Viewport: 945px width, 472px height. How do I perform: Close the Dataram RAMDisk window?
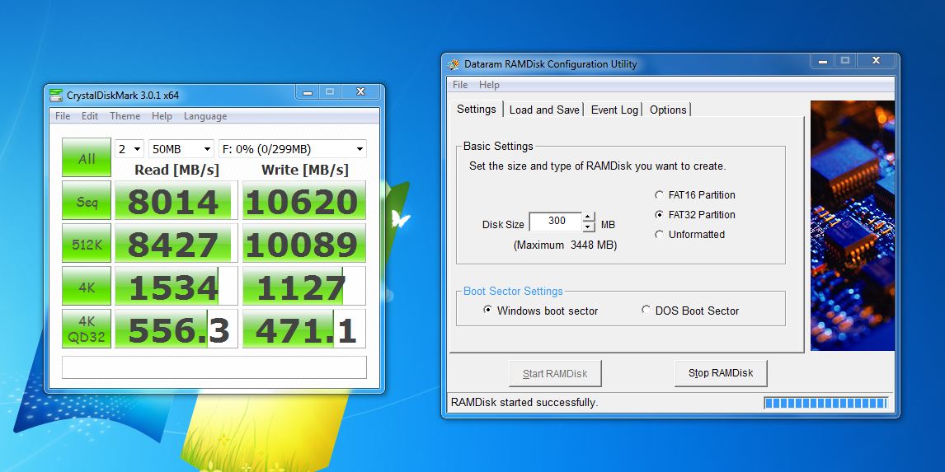[x=876, y=61]
